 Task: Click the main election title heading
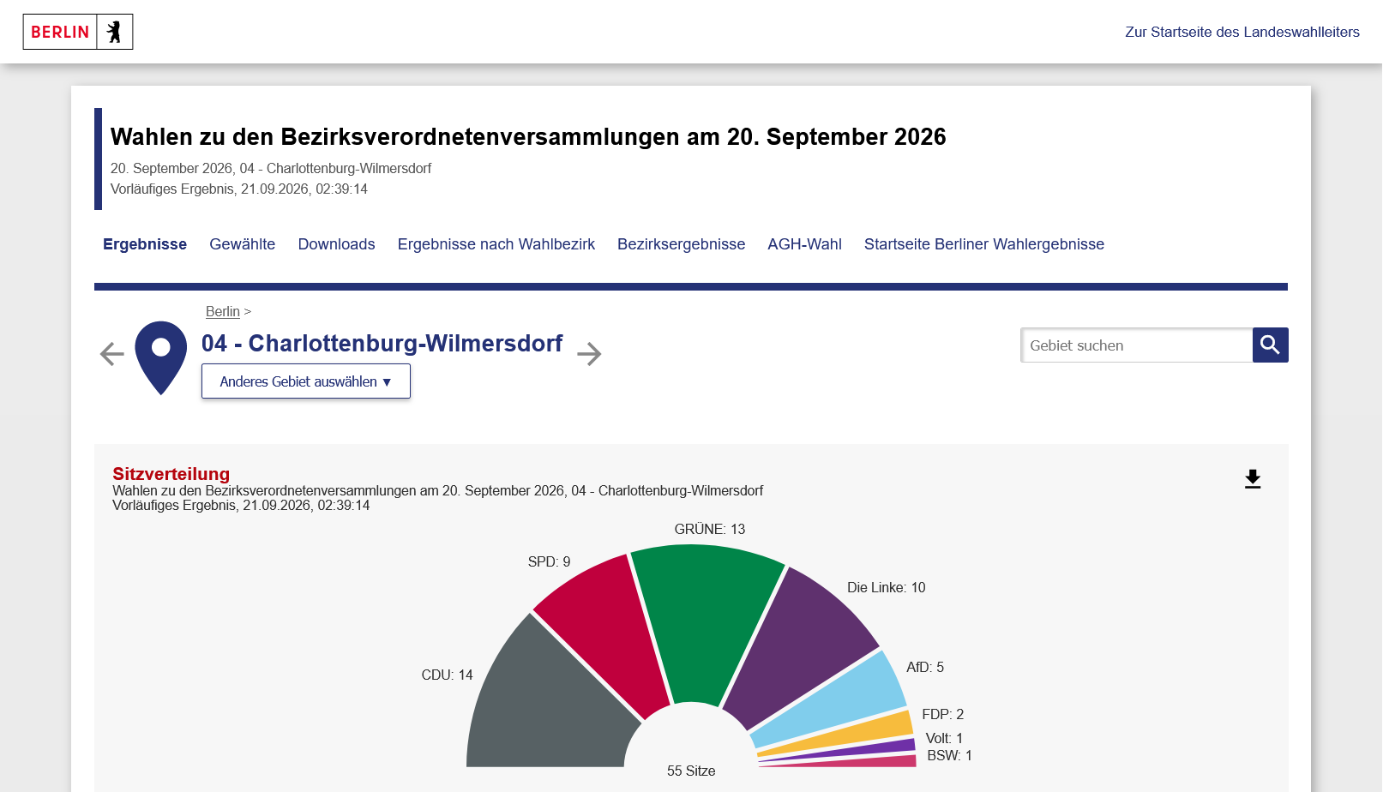pos(528,137)
